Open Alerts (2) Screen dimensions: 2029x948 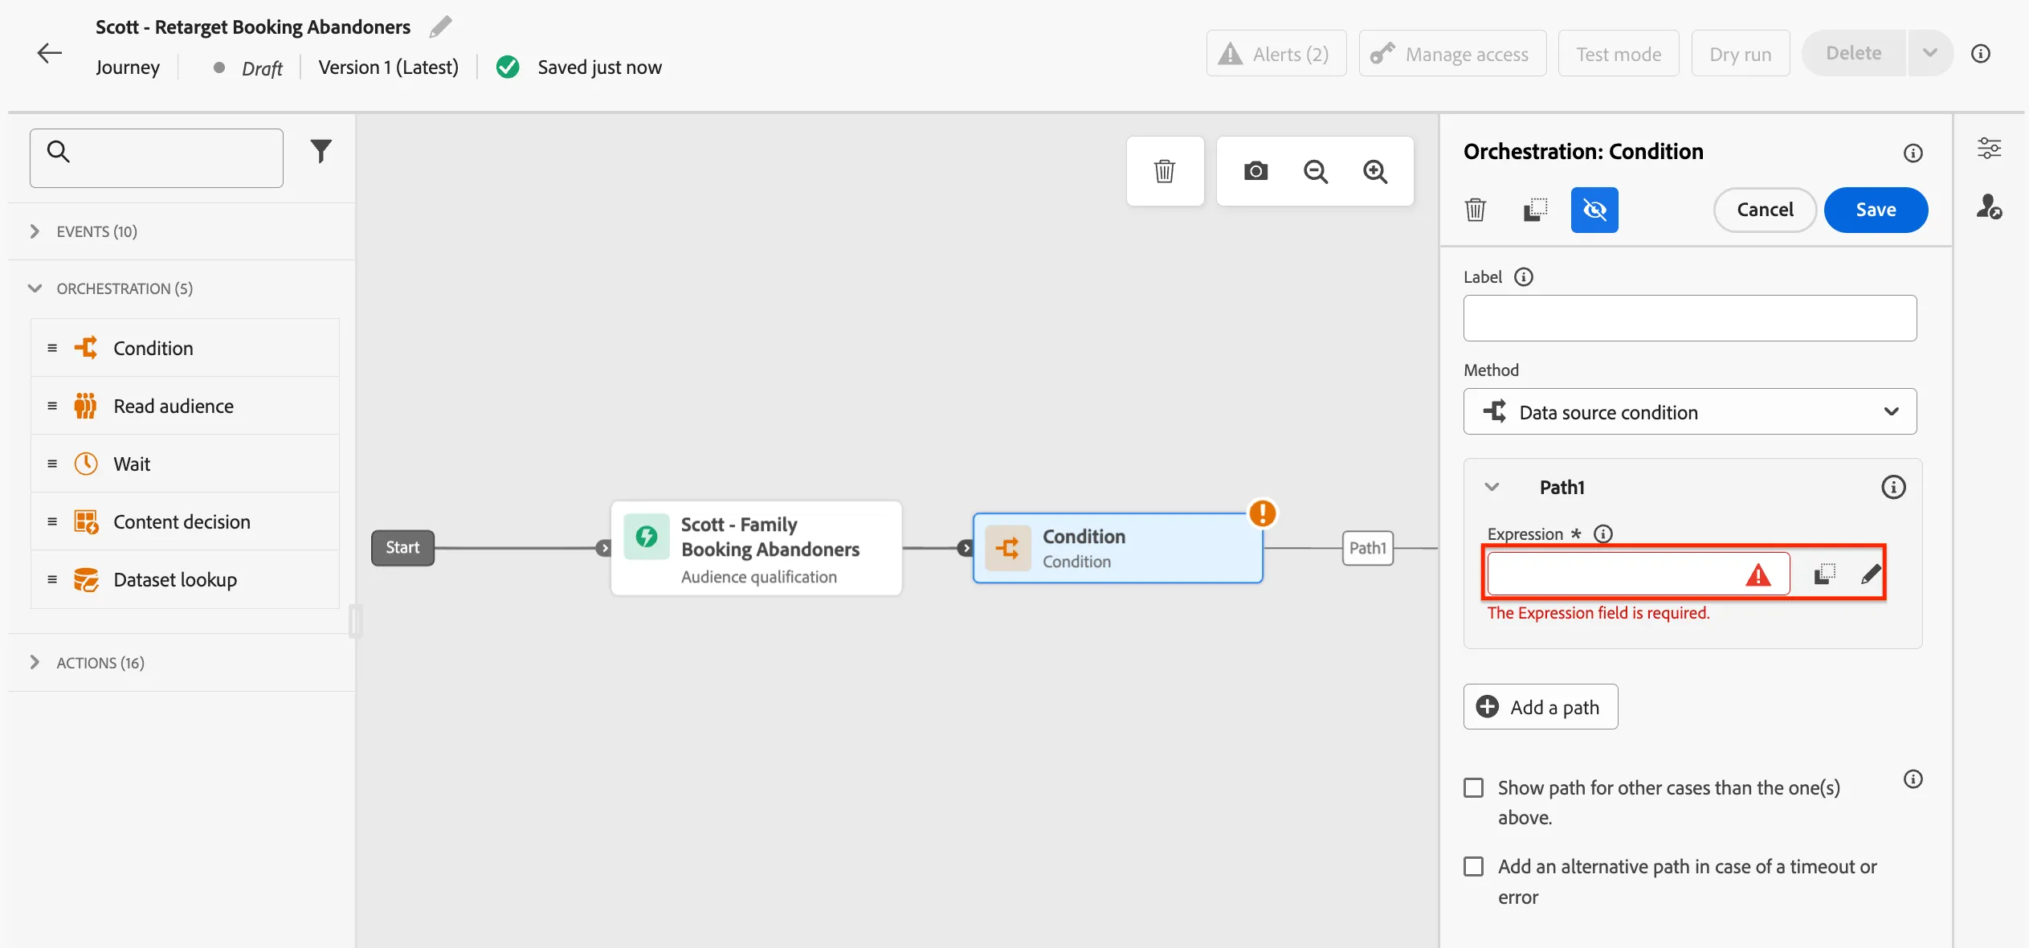(1276, 54)
